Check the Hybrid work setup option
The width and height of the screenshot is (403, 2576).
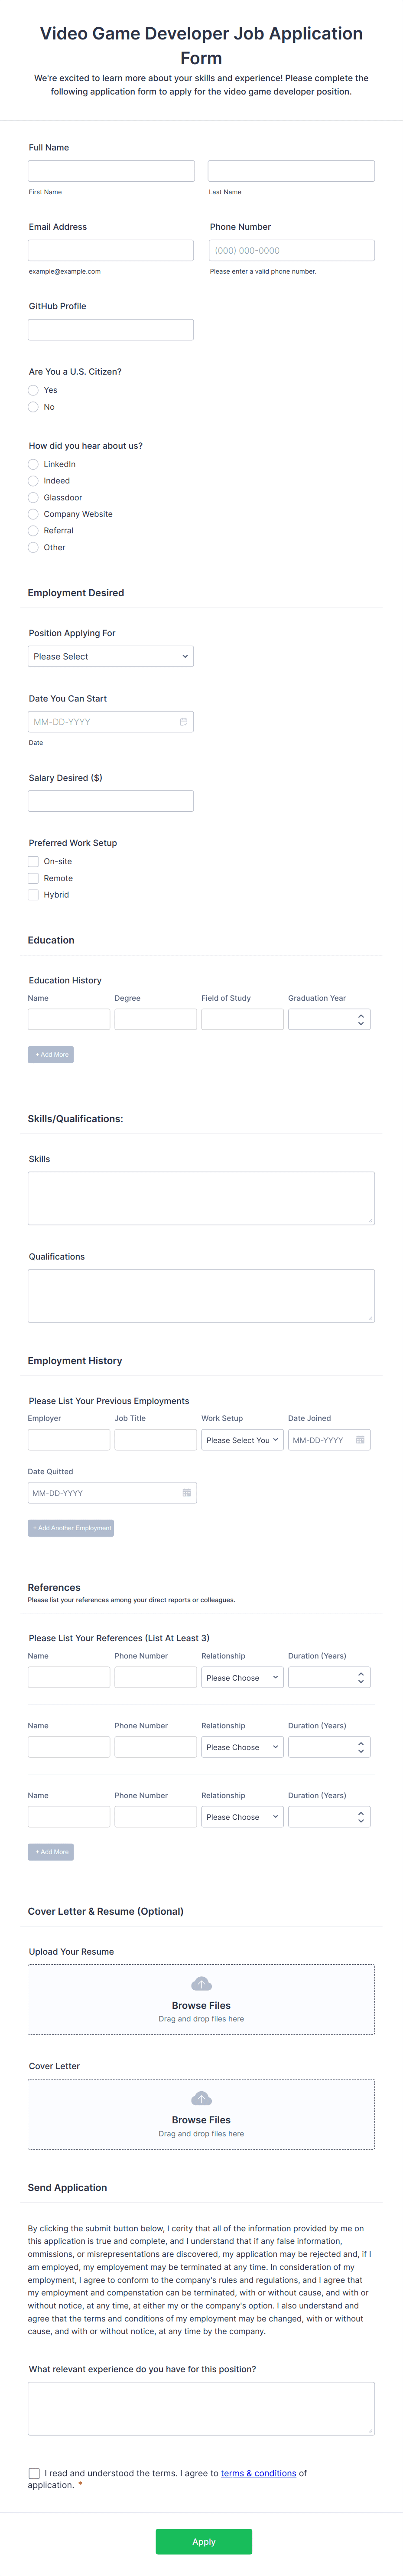[33, 894]
